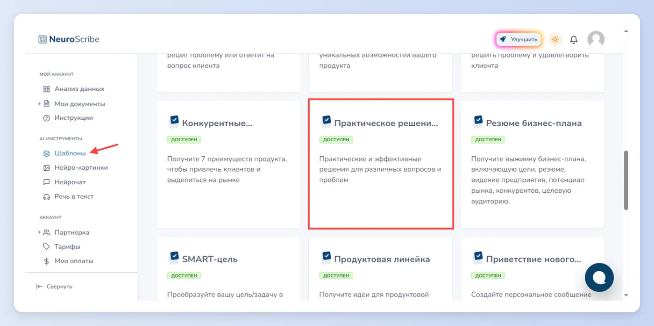Click the SMART-цель card checkmark icon

click(173, 257)
